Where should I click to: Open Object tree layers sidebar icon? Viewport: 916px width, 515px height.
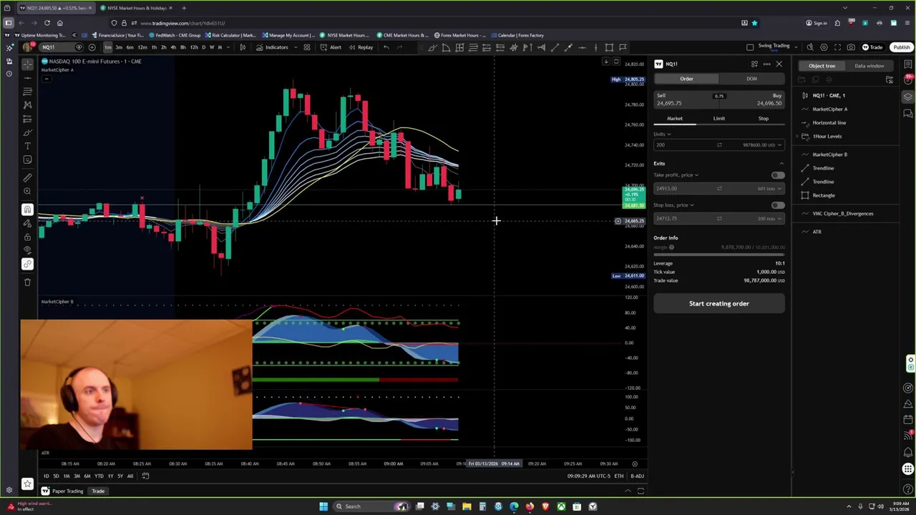pyautogui.click(x=908, y=97)
